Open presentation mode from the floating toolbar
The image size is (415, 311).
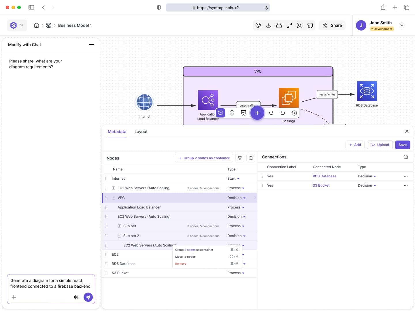pyautogui.click(x=244, y=113)
